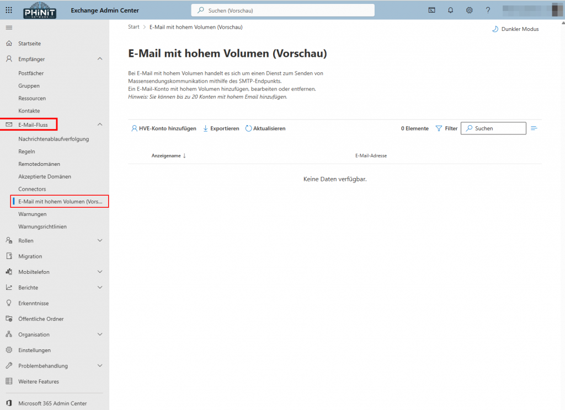
Task: Click the sort options icon beside Suchen
Action: coord(534,128)
